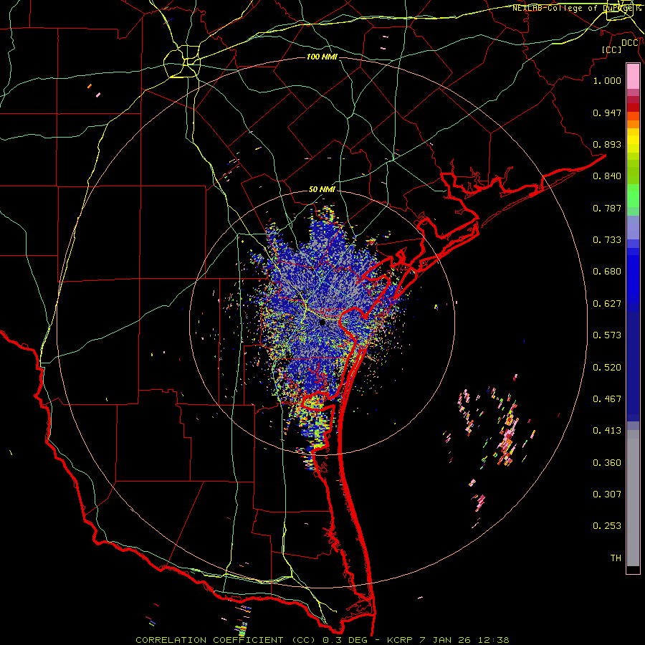Viewport: 645px width, 645px height.
Task: Click the [CC] label above the color scale
Action: pos(611,49)
